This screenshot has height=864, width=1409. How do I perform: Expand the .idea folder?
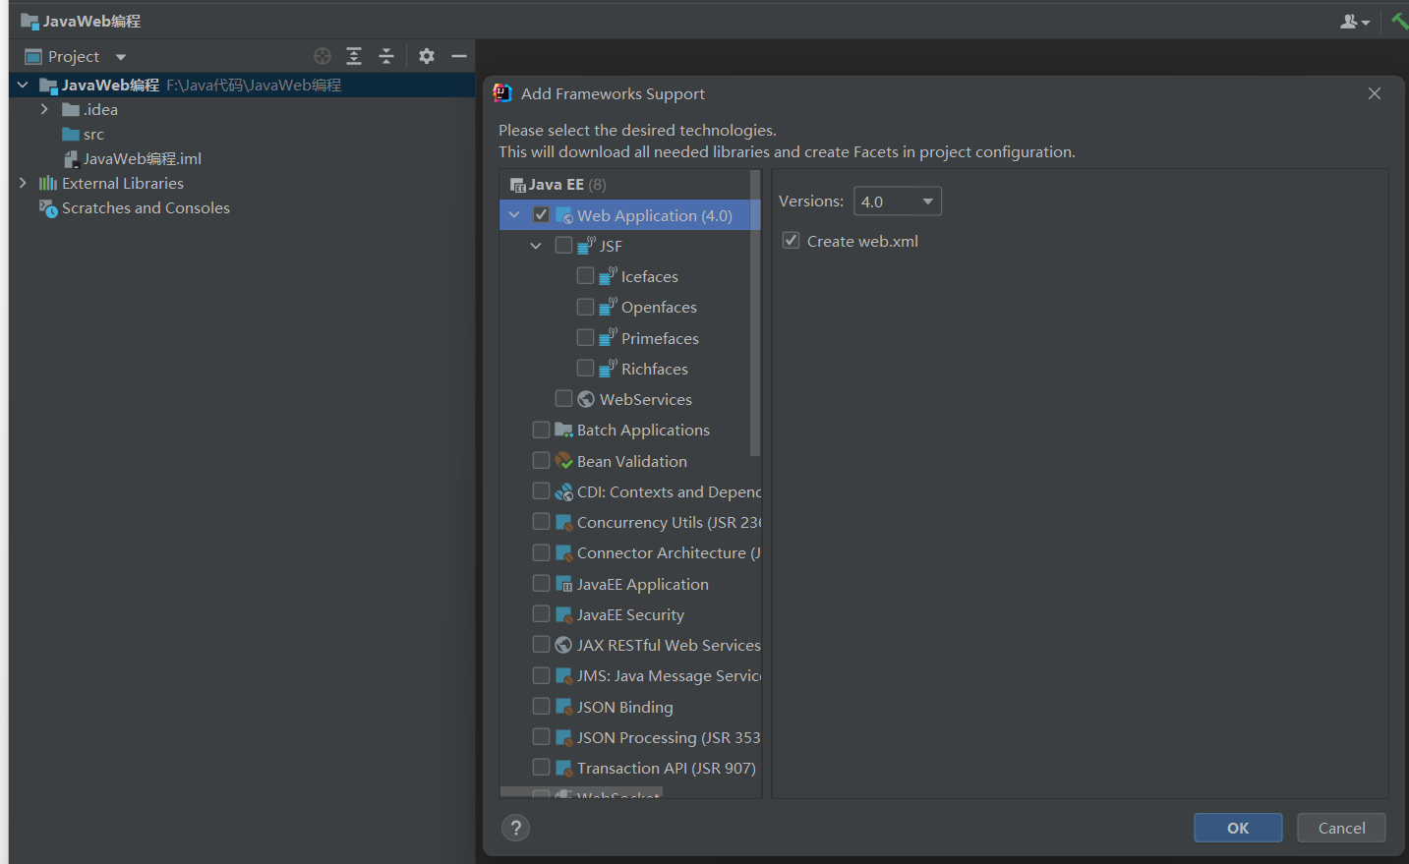tap(44, 109)
